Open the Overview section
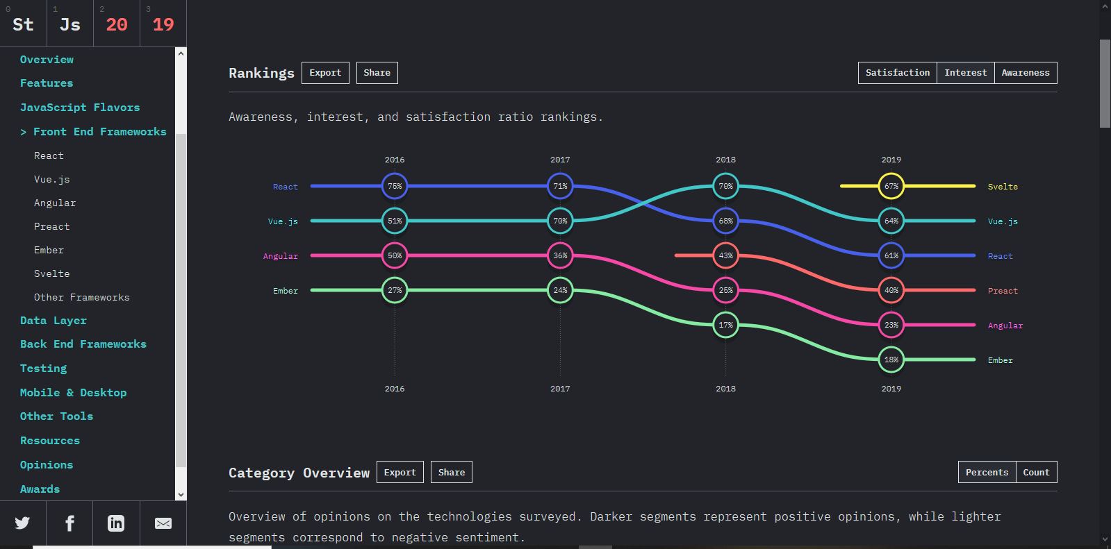1111x549 pixels. click(47, 60)
